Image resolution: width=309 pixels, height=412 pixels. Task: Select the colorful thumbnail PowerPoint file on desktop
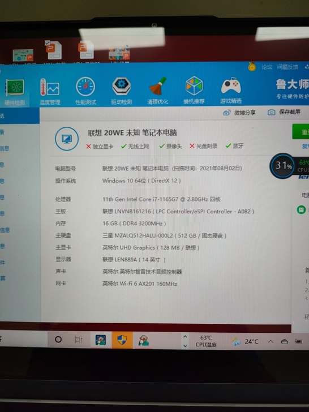point(119,54)
